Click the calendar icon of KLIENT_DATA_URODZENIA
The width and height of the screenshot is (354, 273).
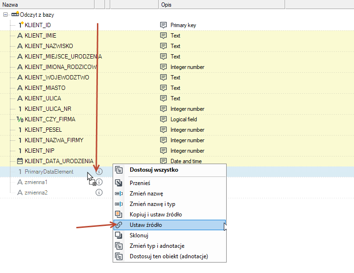point(20,161)
